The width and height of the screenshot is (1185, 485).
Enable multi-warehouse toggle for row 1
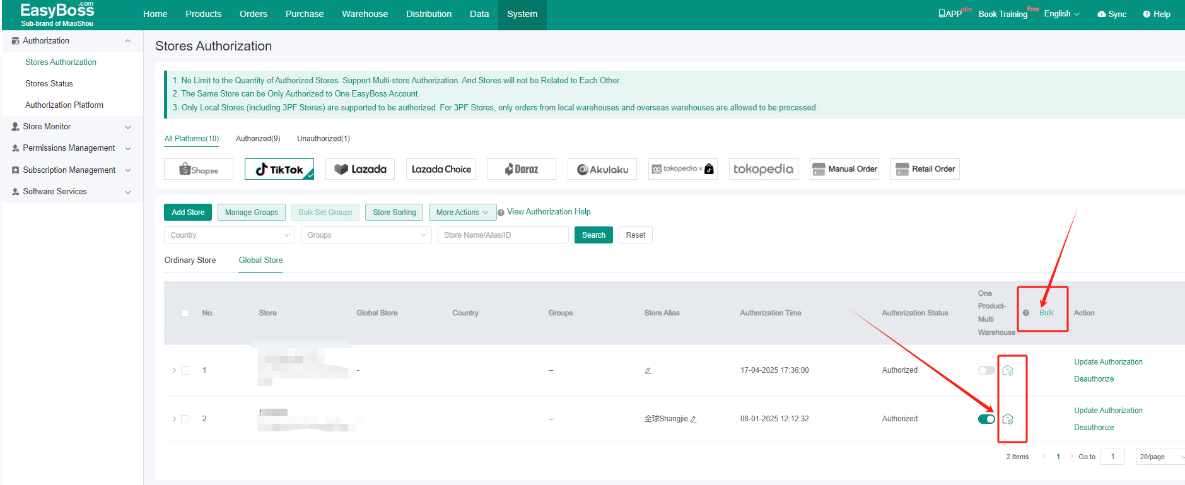click(986, 370)
